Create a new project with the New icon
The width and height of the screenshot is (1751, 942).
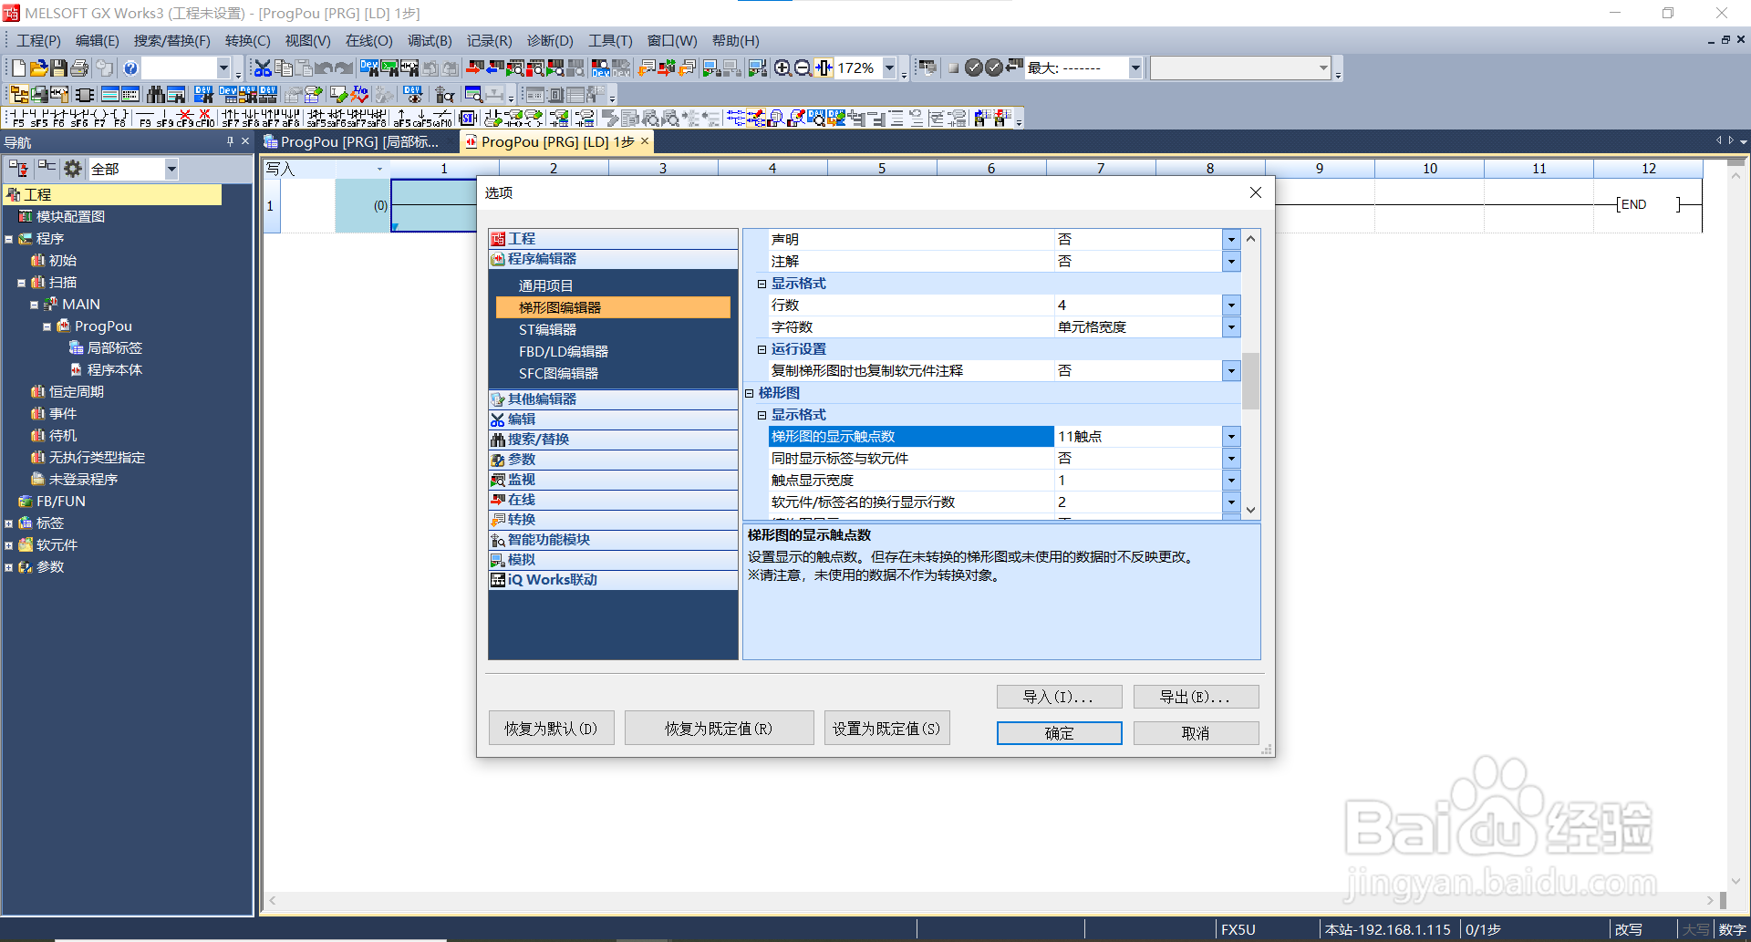coord(18,68)
